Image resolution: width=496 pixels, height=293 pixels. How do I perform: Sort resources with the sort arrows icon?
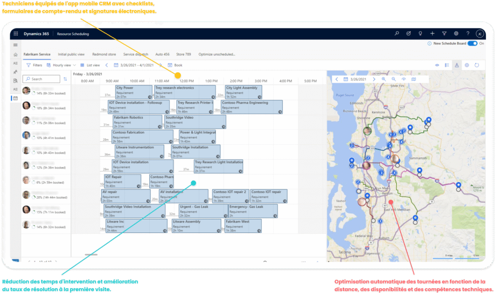tap(65, 79)
